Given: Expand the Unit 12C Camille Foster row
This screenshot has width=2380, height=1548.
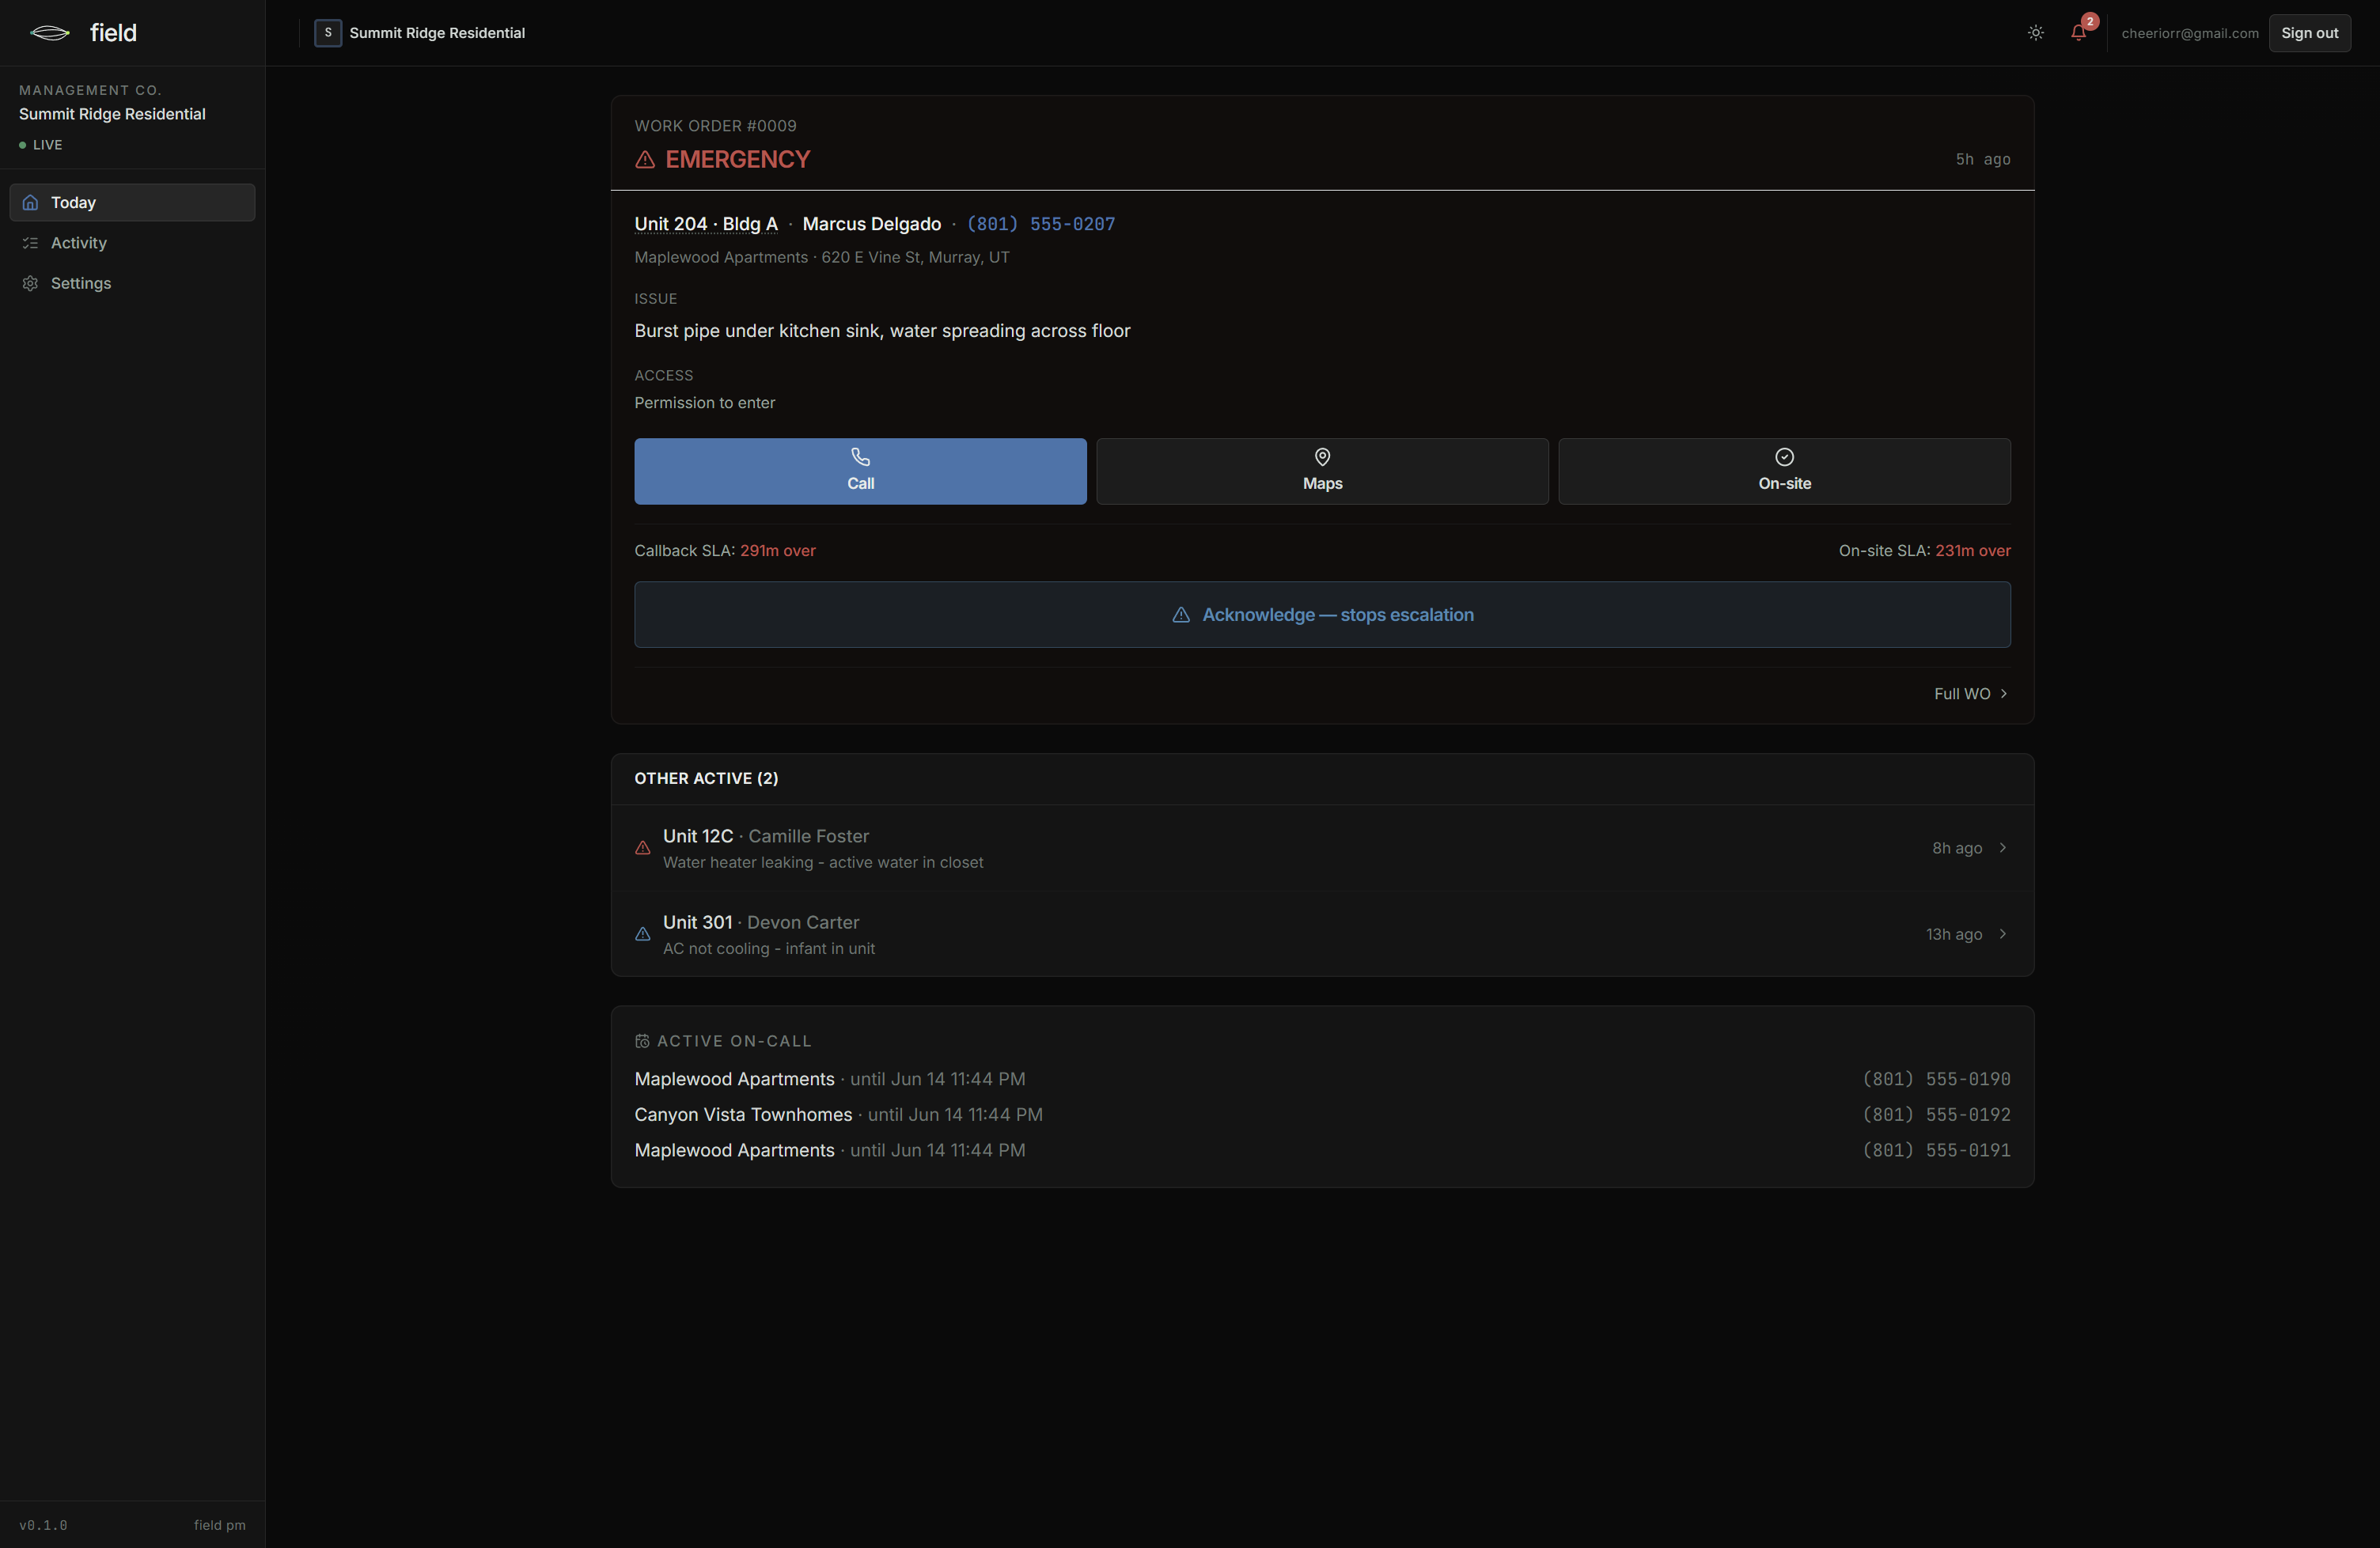Looking at the screenshot, I should (1322, 848).
